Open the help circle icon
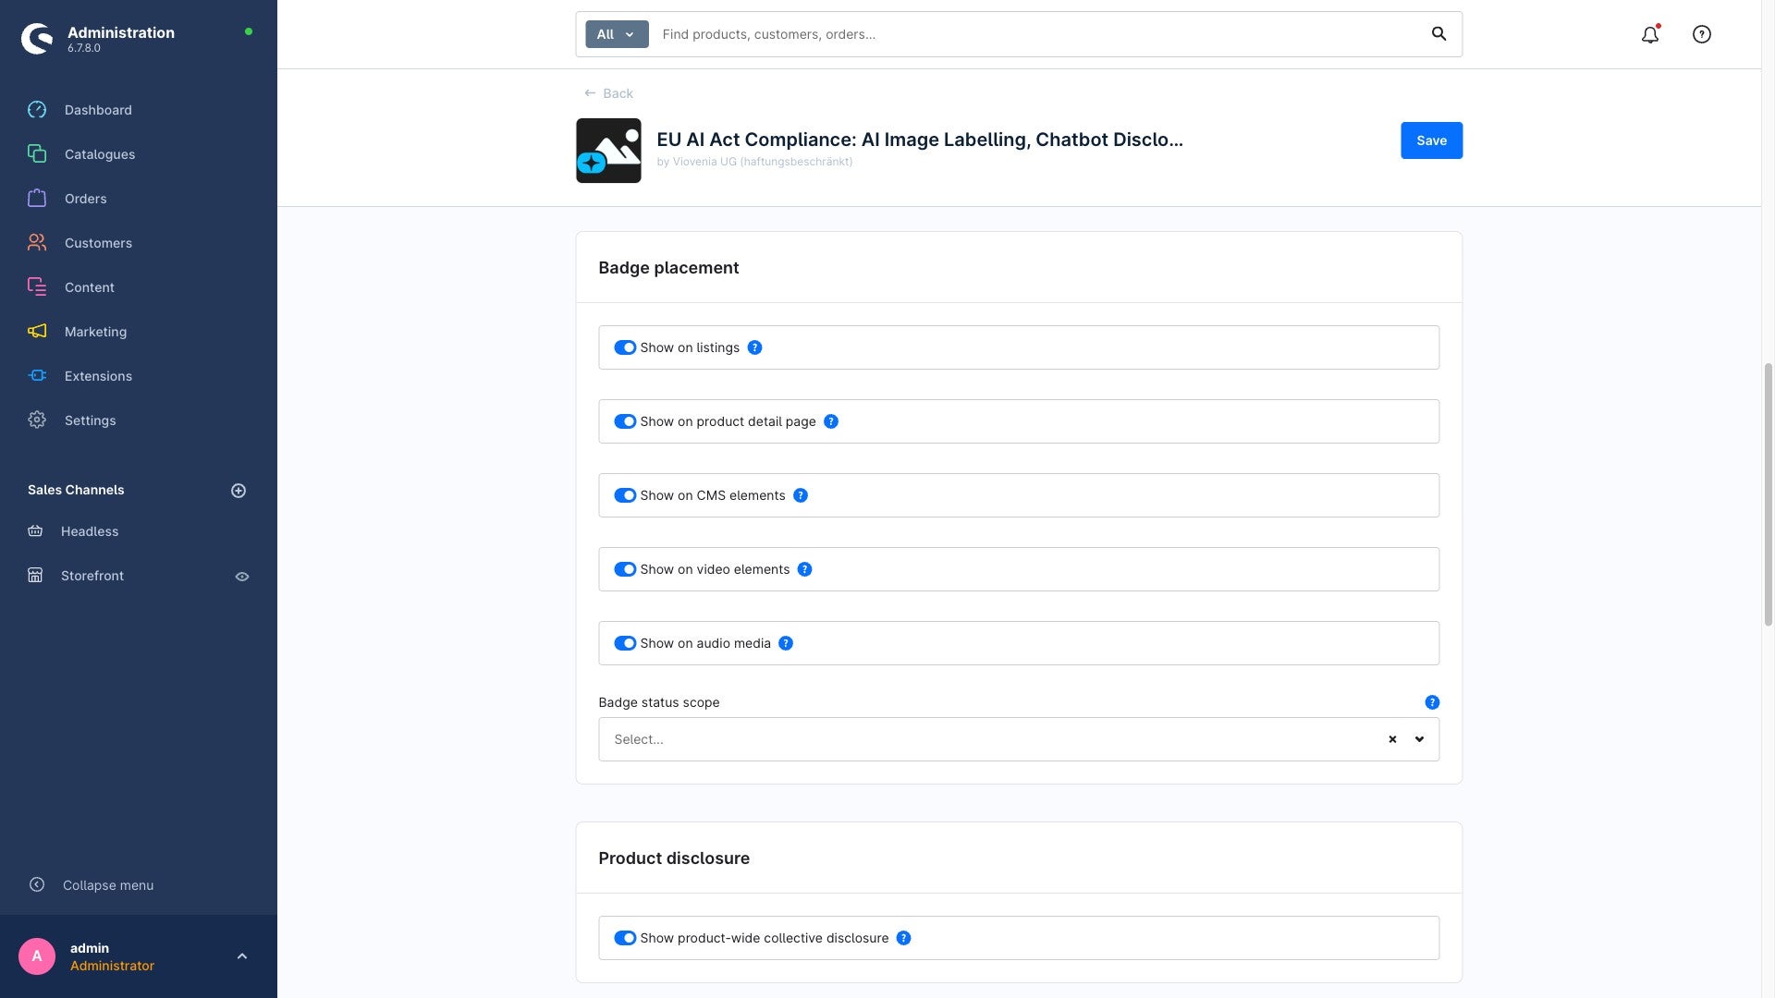The image size is (1775, 998). point(1702,34)
